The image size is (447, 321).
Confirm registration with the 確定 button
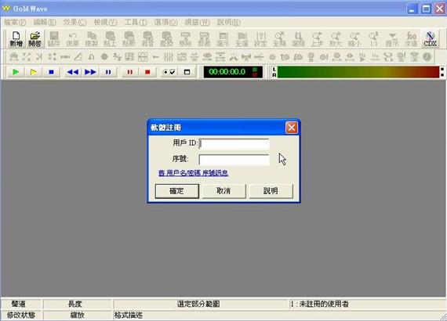point(177,191)
